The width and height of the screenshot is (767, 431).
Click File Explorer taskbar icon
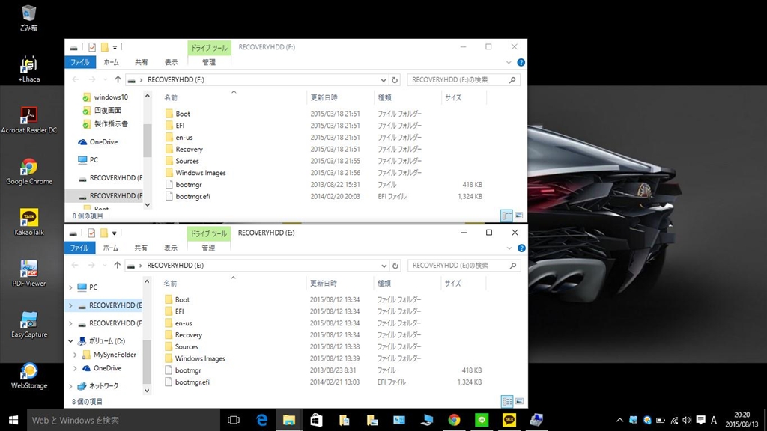289,420
